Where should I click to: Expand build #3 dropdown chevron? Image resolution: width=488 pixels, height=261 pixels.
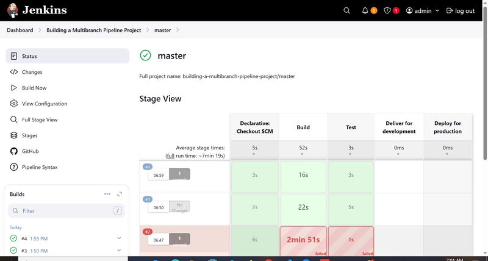pyautogui.click(x=119, y=250)
